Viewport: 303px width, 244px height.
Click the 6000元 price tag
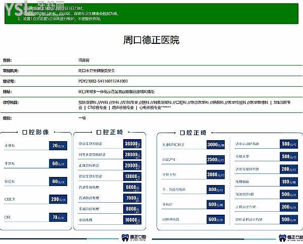(x=132, y=188)
